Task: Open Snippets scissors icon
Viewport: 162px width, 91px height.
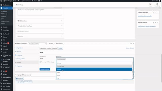Action: tap(1, 46)
